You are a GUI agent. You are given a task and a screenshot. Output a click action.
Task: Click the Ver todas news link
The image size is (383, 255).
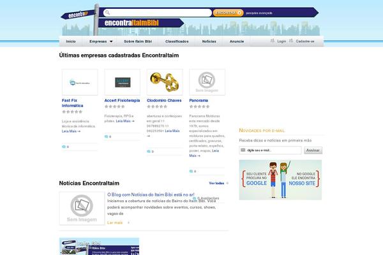point(216,183)
